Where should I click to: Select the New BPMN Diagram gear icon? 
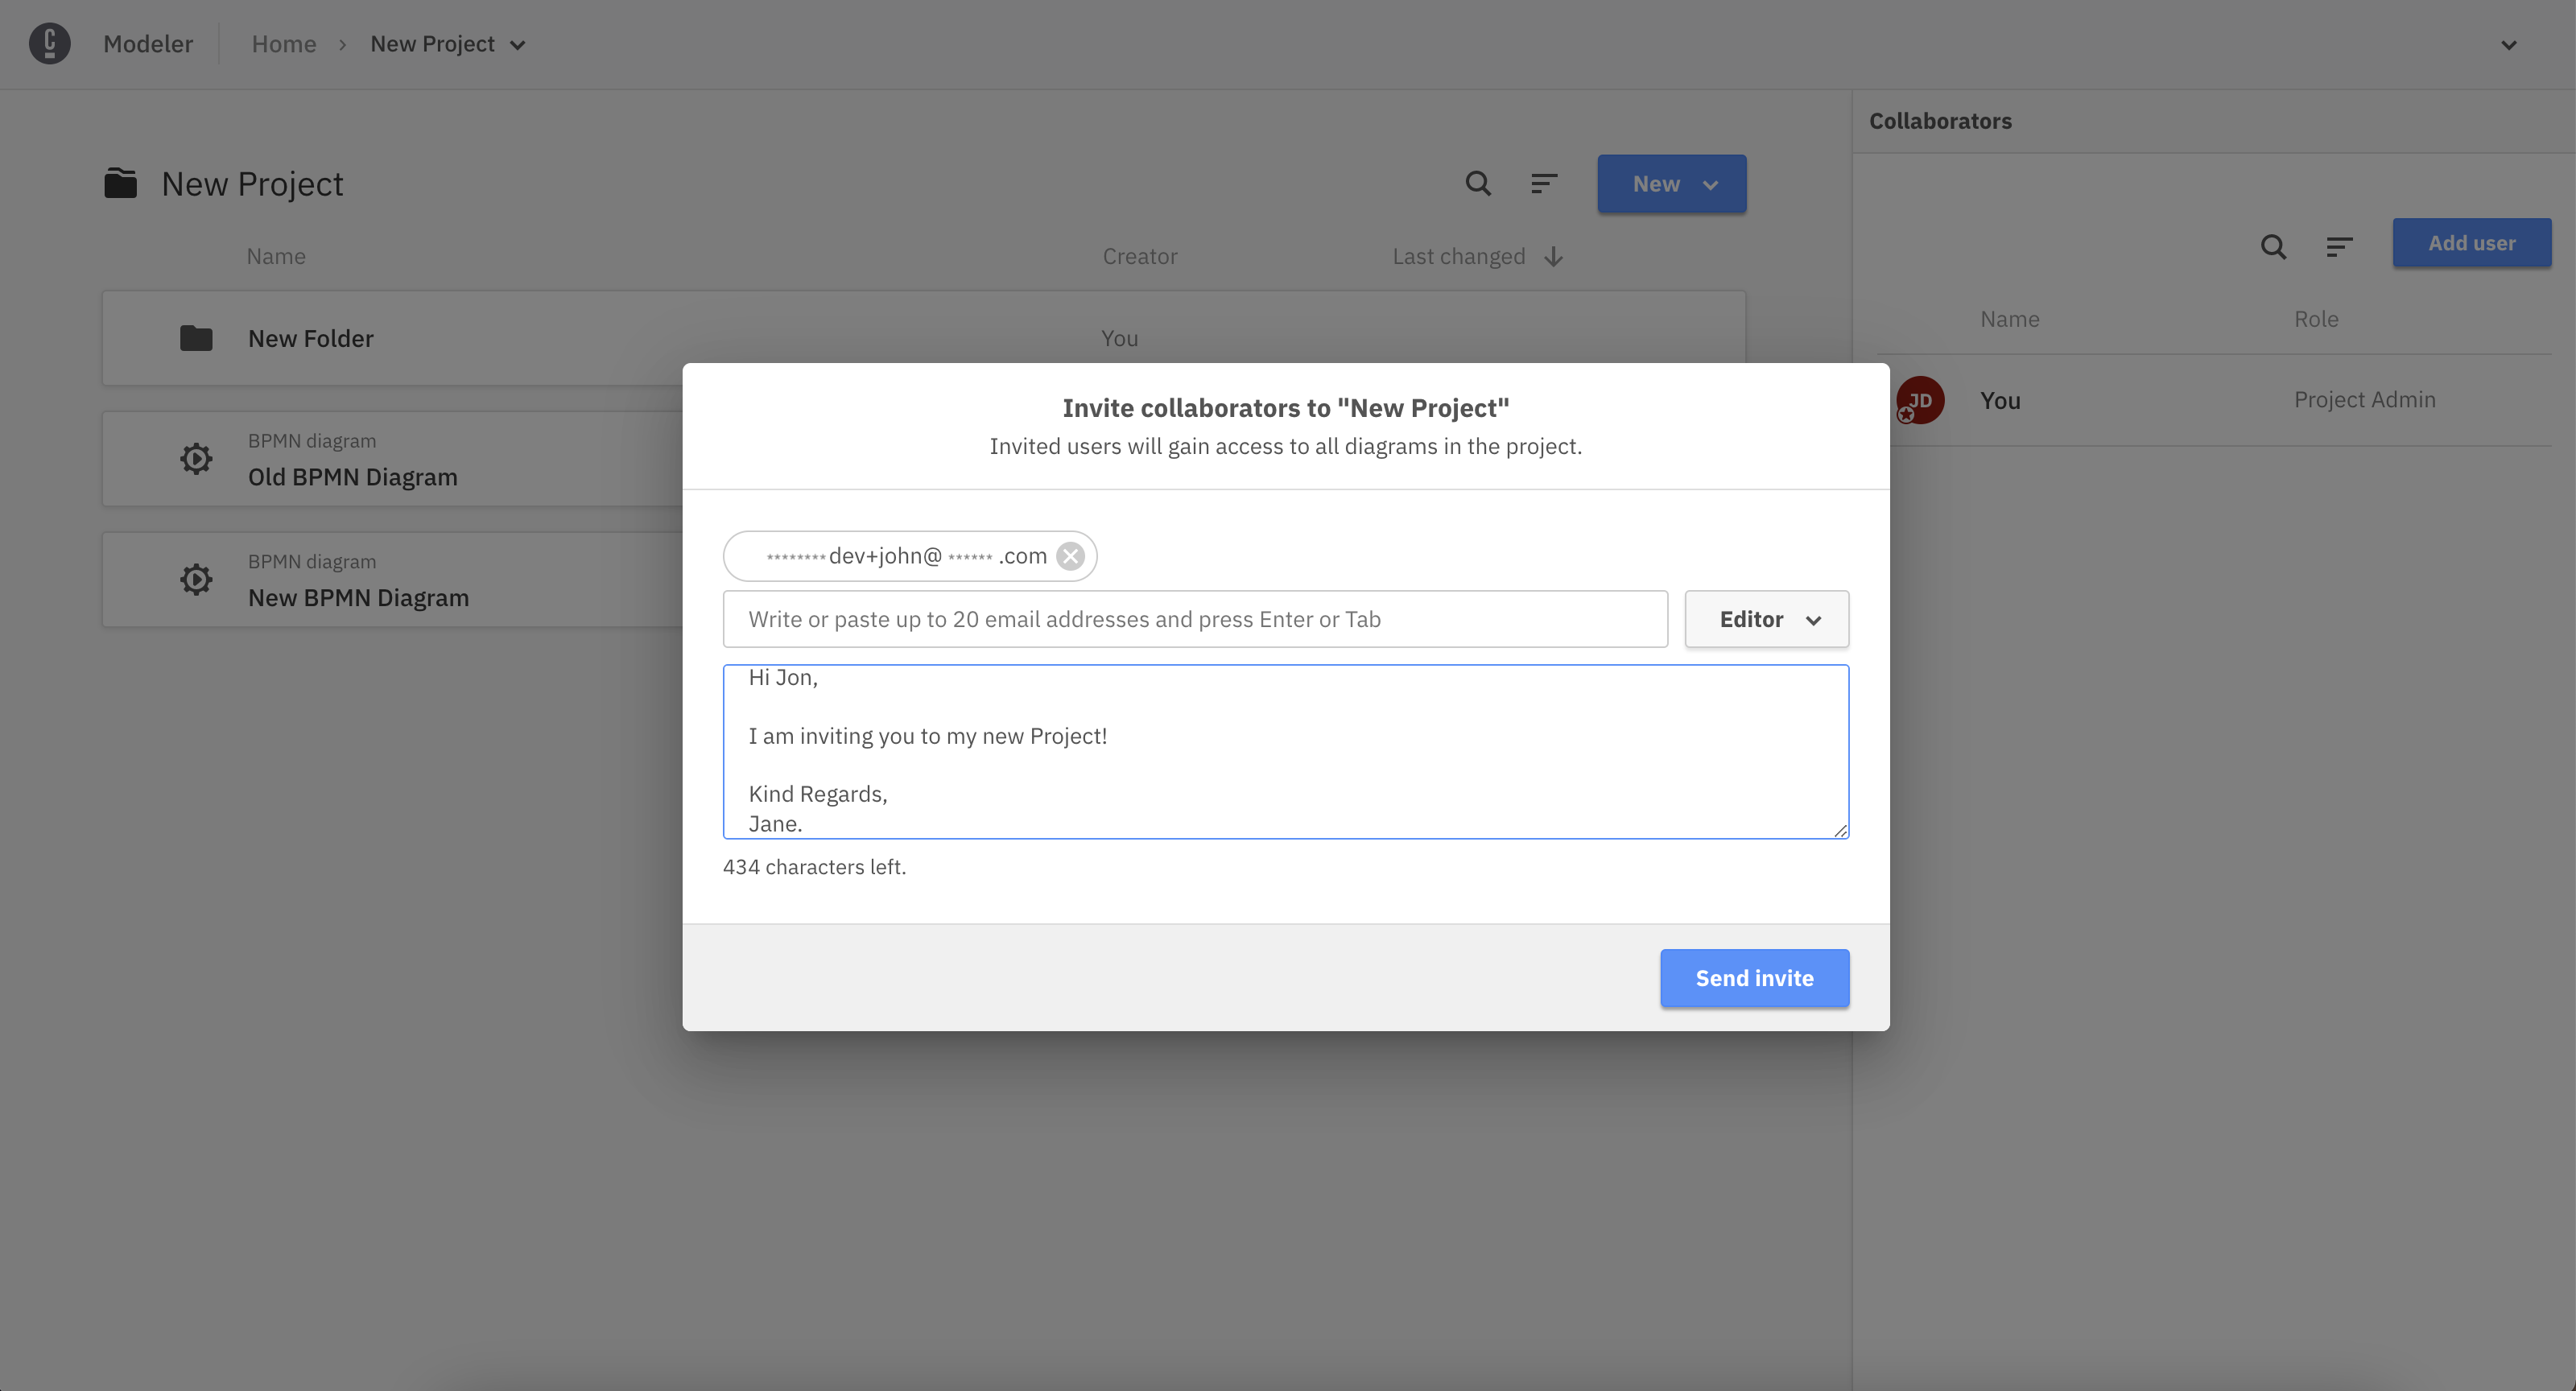click(196, 578)
